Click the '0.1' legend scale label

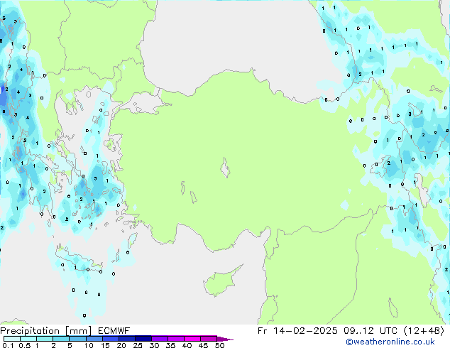coord(8,345)
